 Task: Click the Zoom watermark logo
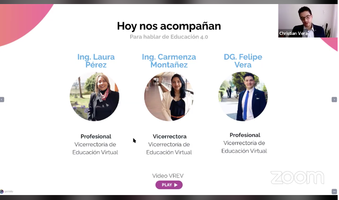(297, 177)
